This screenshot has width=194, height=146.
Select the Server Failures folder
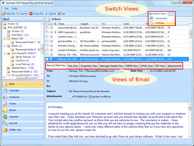[x=23, y=57]
